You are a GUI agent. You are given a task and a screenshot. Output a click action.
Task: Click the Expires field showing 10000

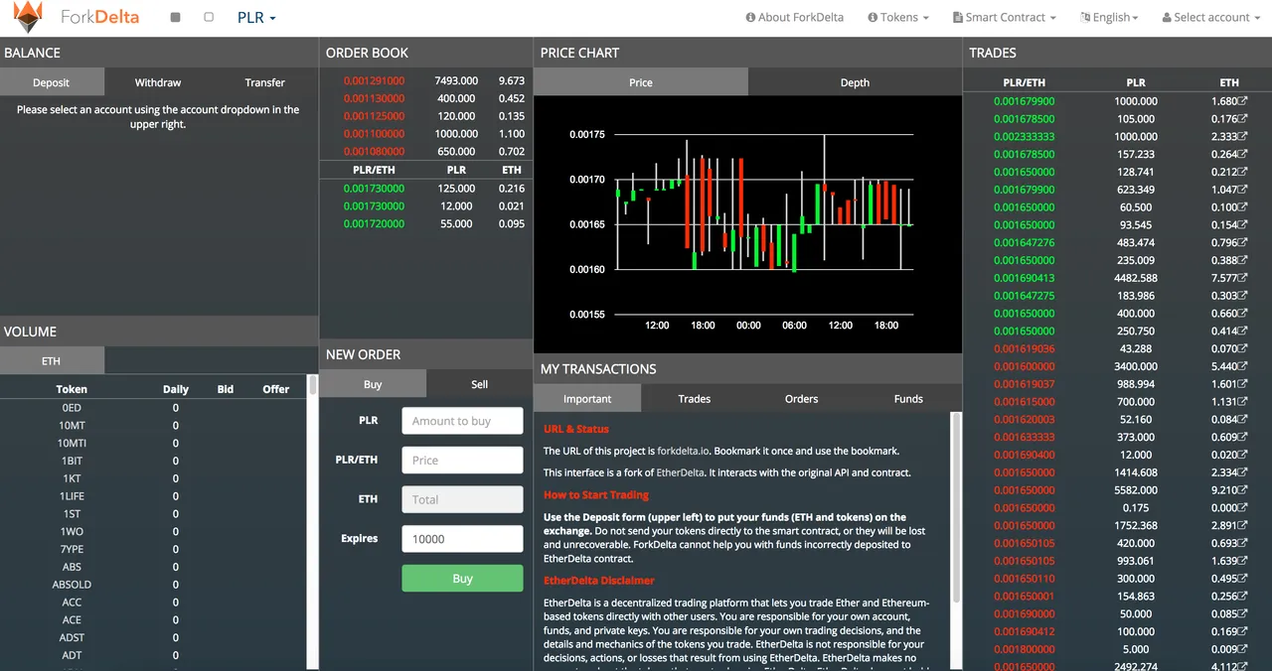pyautogui.click(x=462, y=539)
